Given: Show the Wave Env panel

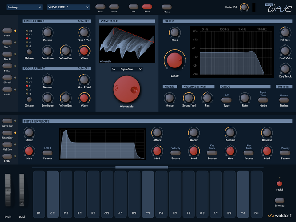Looking at the screenshot, I should 7,121.
